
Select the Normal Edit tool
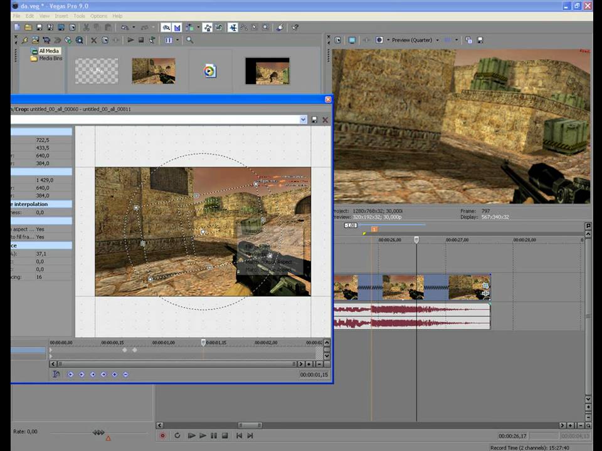pyautogui.click(x=233, y=27)
